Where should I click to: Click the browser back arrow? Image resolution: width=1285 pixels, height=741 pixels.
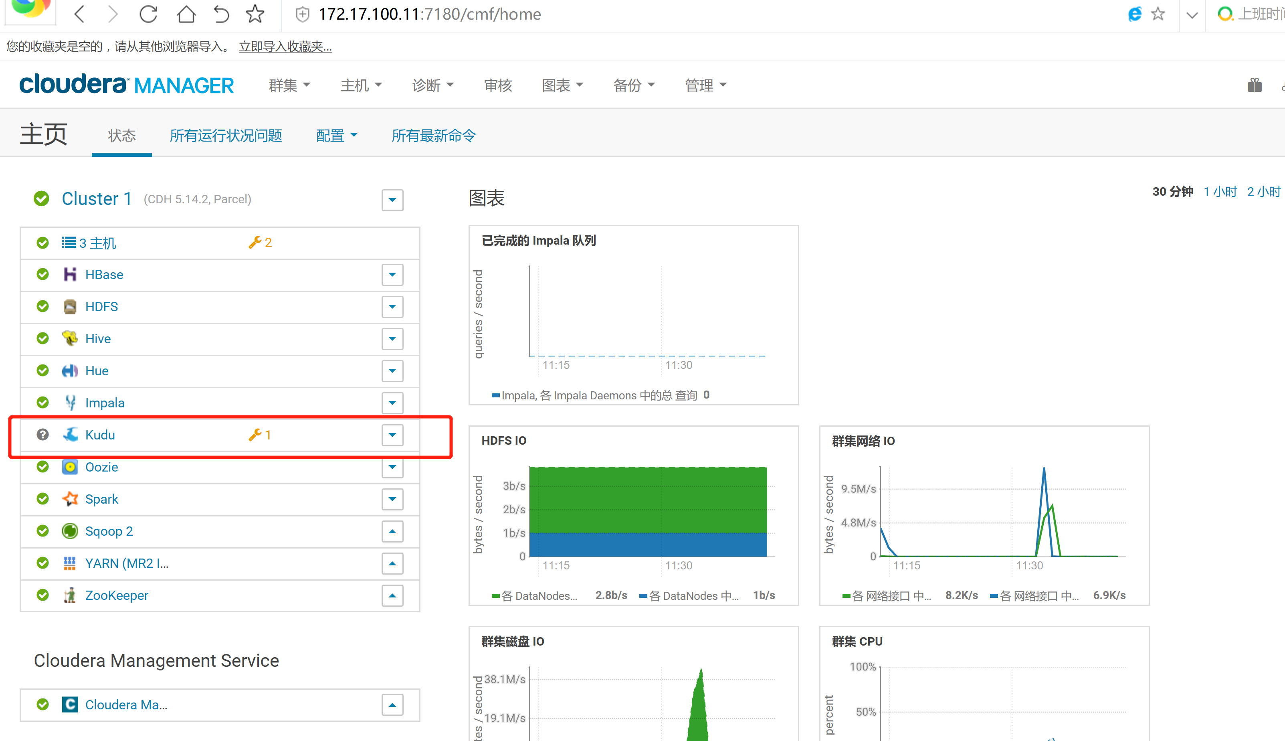pyautogui.click(x=79, y=14)
